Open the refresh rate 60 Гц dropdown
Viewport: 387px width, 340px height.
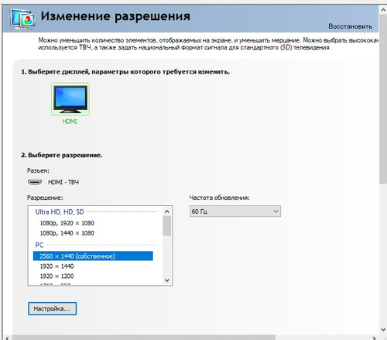tap(235, 211)
